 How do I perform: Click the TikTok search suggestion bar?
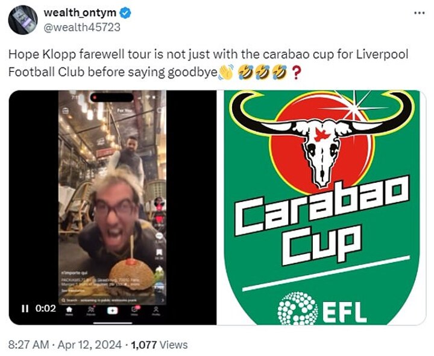[x=112, y=300]
